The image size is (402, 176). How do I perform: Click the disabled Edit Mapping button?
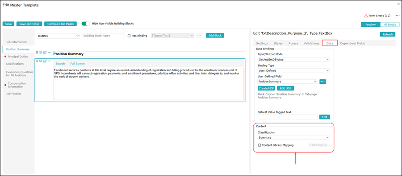318,145
